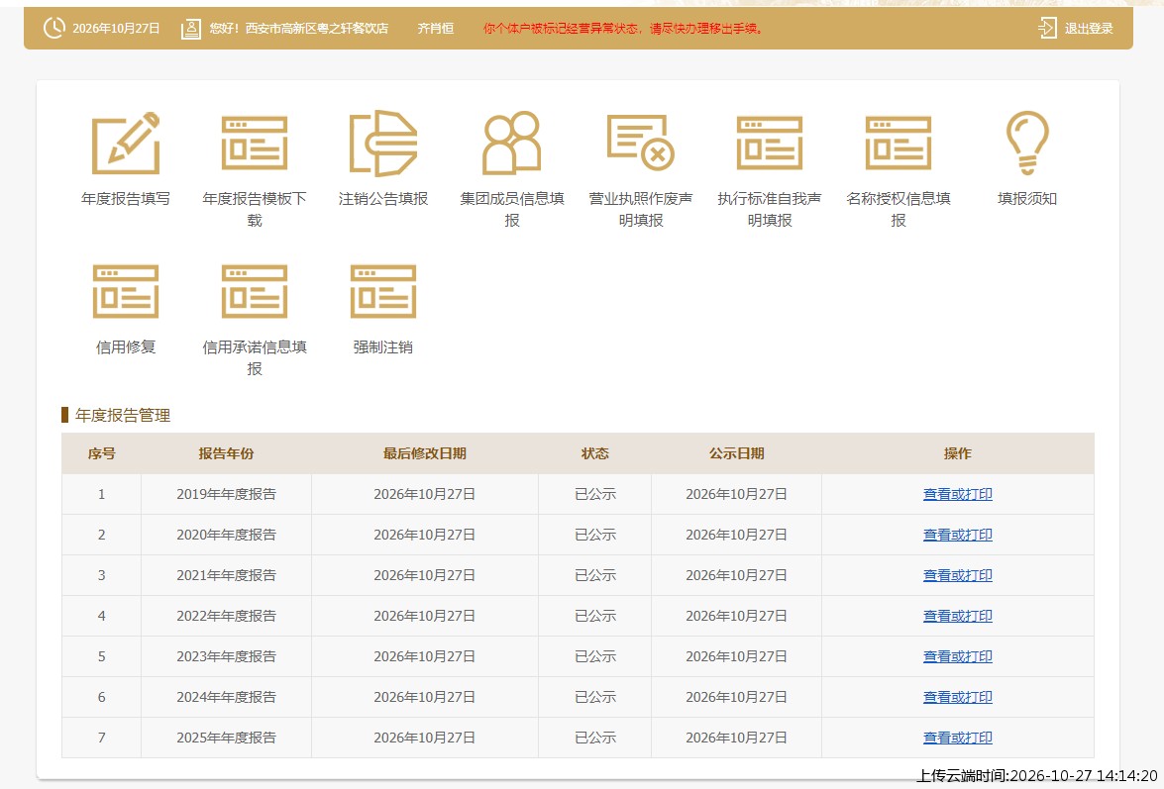Open the 信用承诺信息填报 icon
This screenshot has height=789, width=1164.
coord(255,291)
